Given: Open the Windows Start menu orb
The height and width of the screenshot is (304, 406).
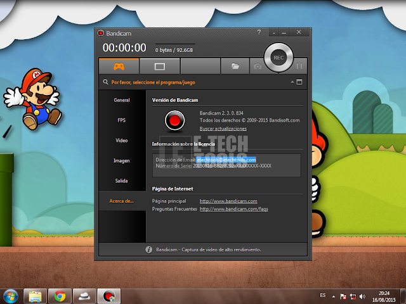Looking at the screenshot, I should 10,296.
